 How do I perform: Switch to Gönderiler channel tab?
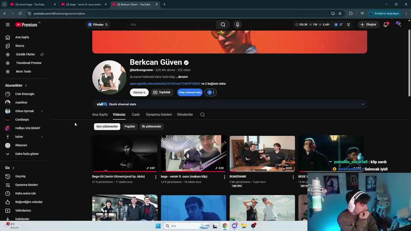pyautogui.click(x=185, y=115)
